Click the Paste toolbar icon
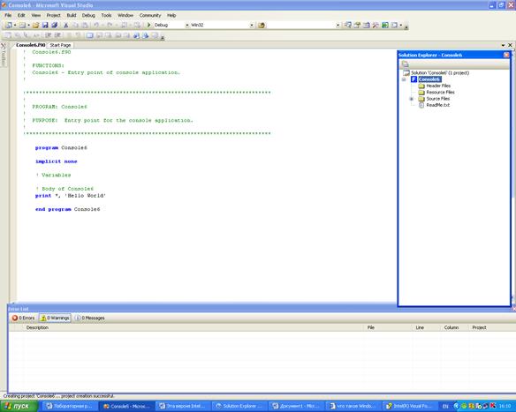This screenshot has width=516, height=412. (x=85, y=25)
